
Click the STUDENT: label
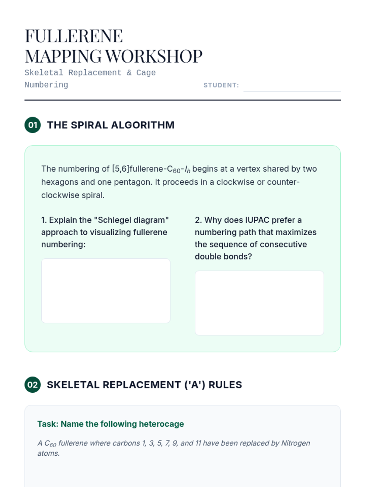(221, 85)
